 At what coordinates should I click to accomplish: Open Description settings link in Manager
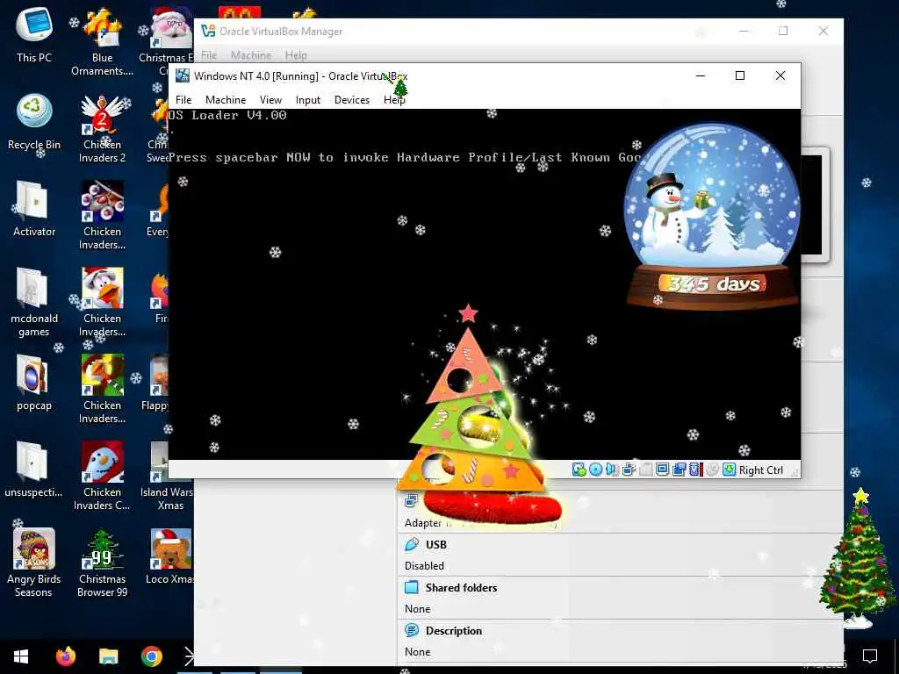click(x=454, y=630)
